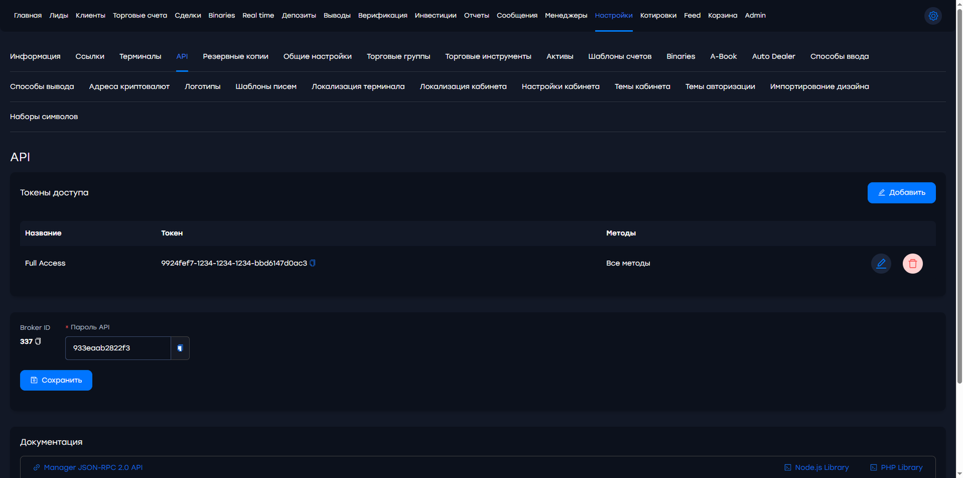Click the settings gear icon in header
The height and width of the screenshot is (478, 963).
click(x=933, y=16)
